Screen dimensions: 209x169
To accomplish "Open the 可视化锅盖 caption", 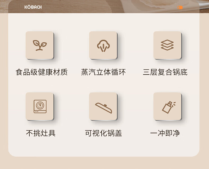I will click(x=103, y=133).
